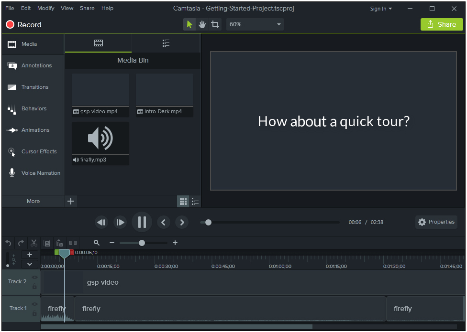Image resolution: width=467 pixels, height=332 pixels.
Task: Open the Edit menu
Action: [x=26, y=8]
